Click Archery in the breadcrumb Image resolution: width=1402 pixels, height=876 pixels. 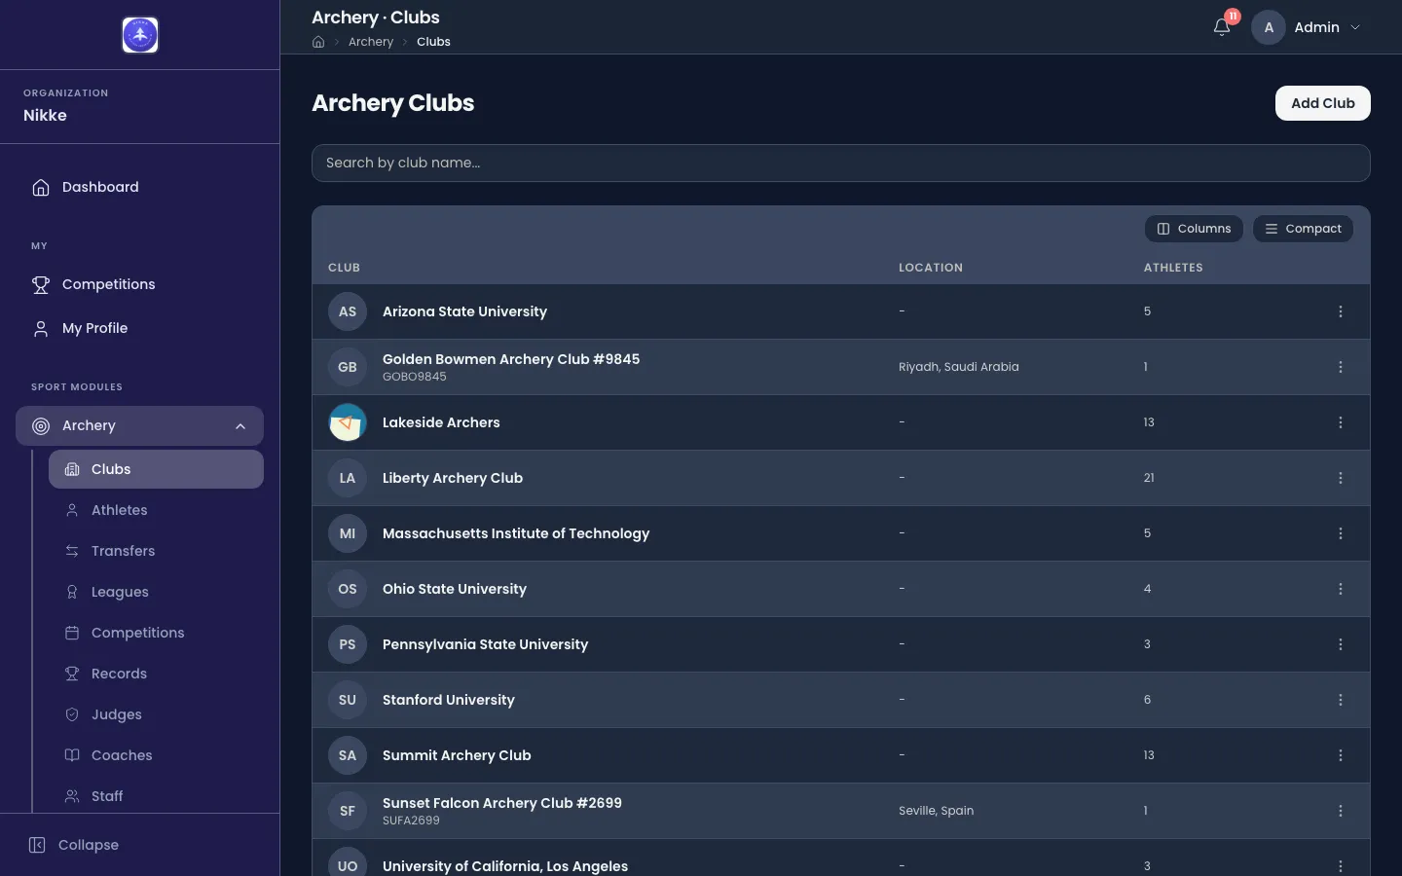371,42
